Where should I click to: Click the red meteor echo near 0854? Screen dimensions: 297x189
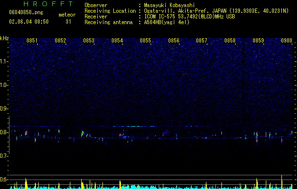(x=120, y=135)
